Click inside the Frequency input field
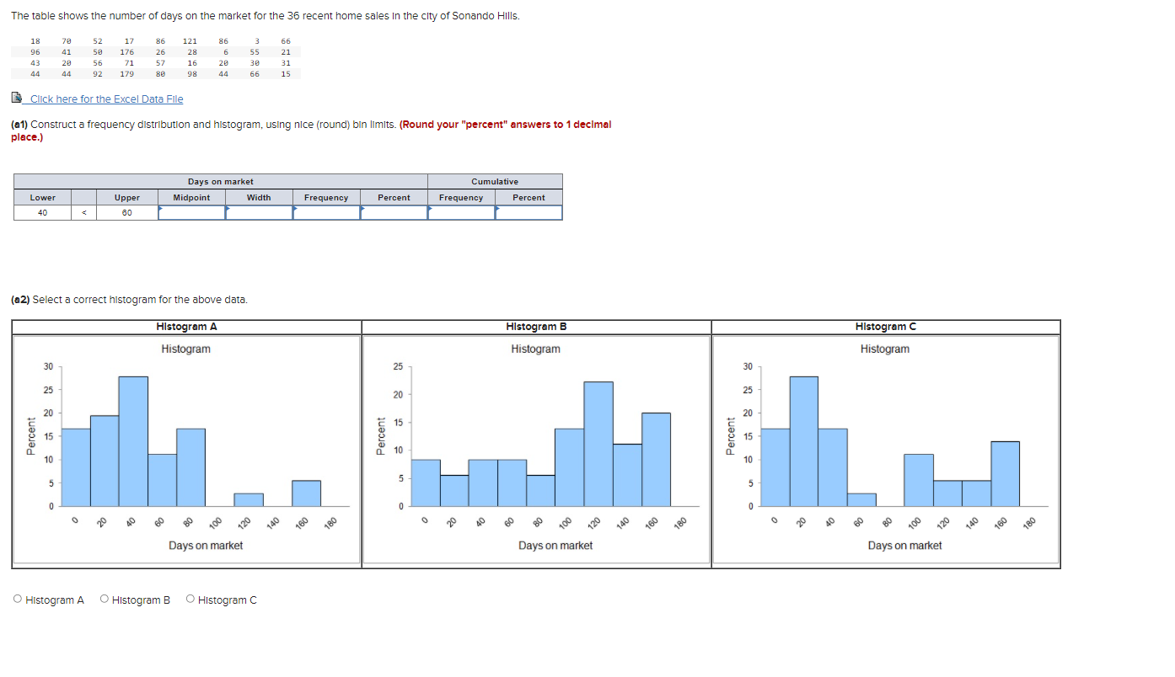Screen dimensions: 1175x677 coord(326,212)
